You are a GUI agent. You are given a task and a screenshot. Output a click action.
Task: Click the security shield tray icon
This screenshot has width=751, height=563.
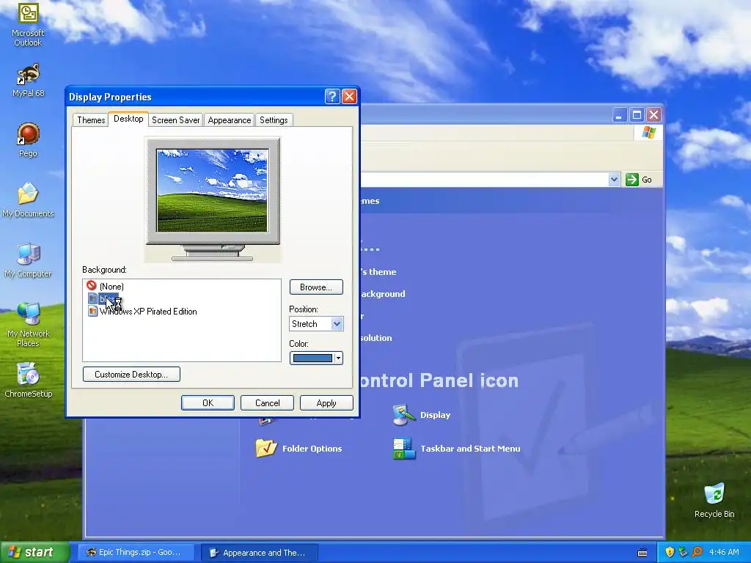(x=670, y=552)
